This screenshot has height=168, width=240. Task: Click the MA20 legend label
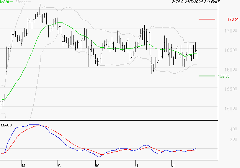5,2
